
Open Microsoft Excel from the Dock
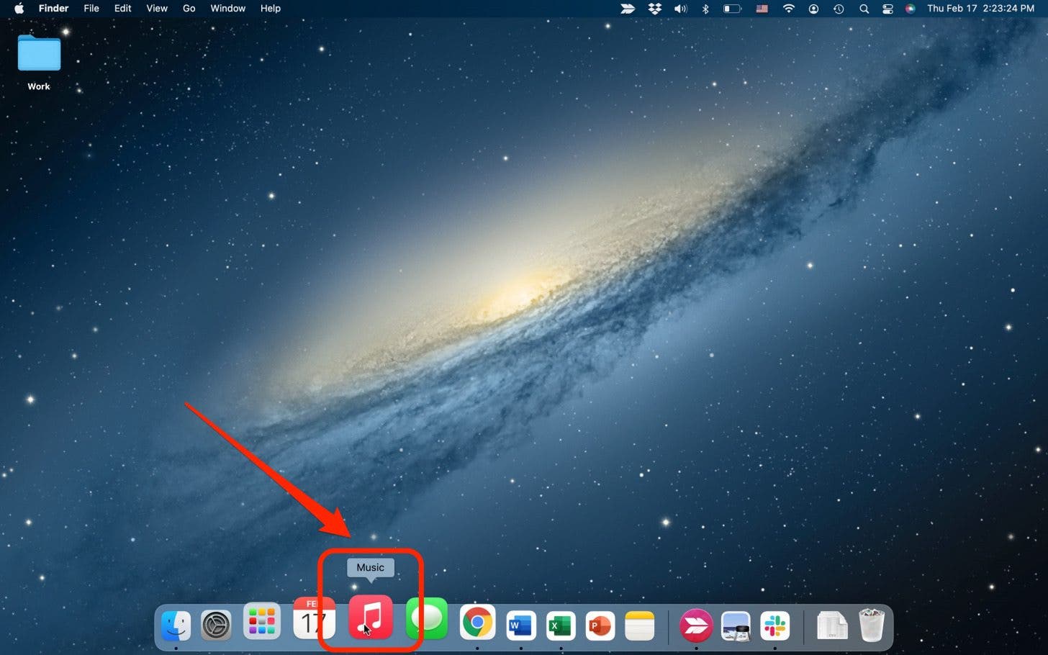click(561, 625)
